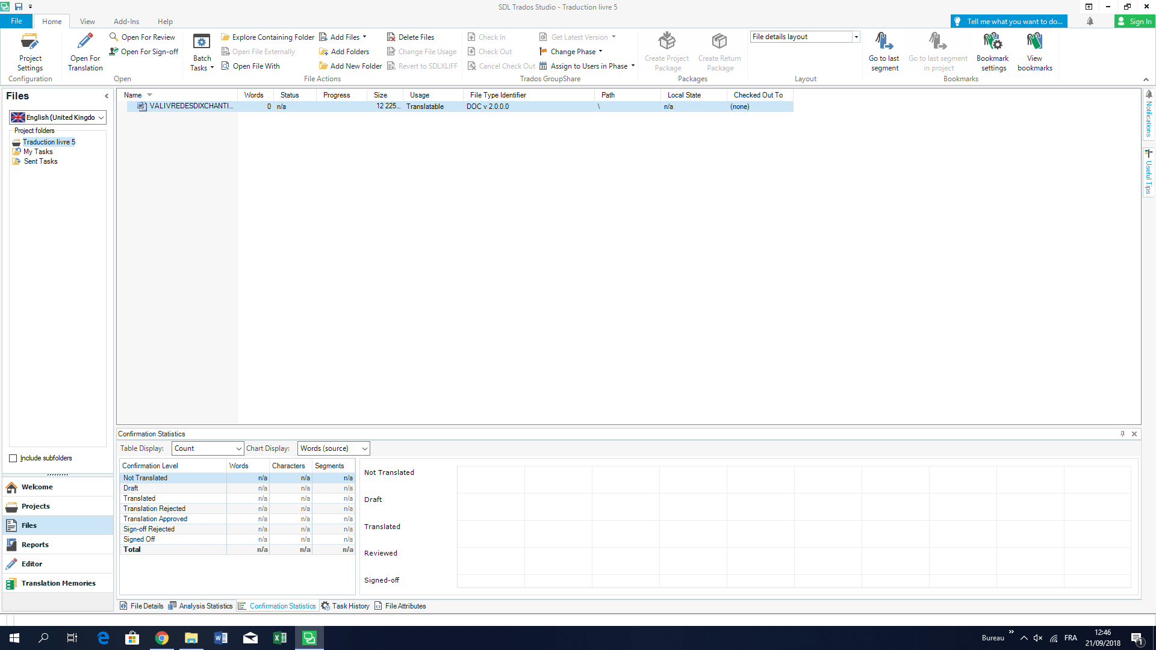Collapse the Files navigation pane
Screen dimensions: 1156x650
107,96
